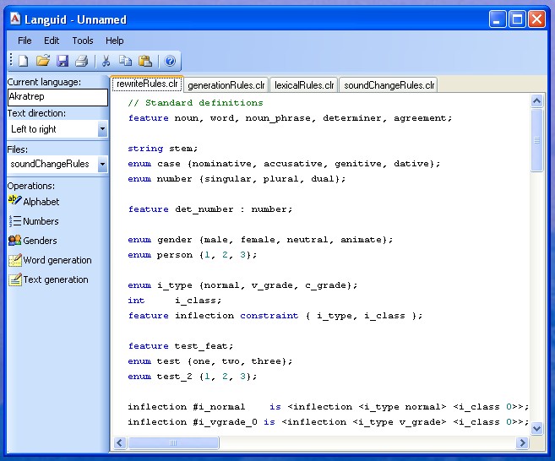The height and width of the screenshot is (461, 555).
Task: Expand the Files dropdown list
Action: (102, 164)
